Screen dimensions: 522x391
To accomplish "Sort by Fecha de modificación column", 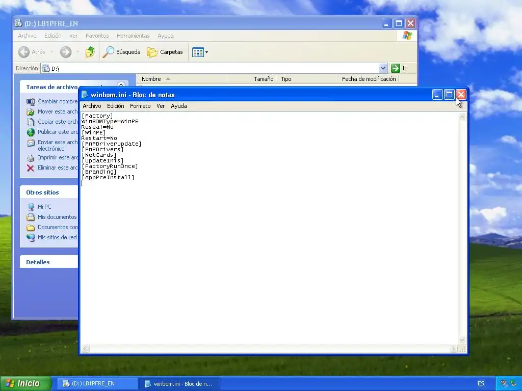I will (368, 79).
